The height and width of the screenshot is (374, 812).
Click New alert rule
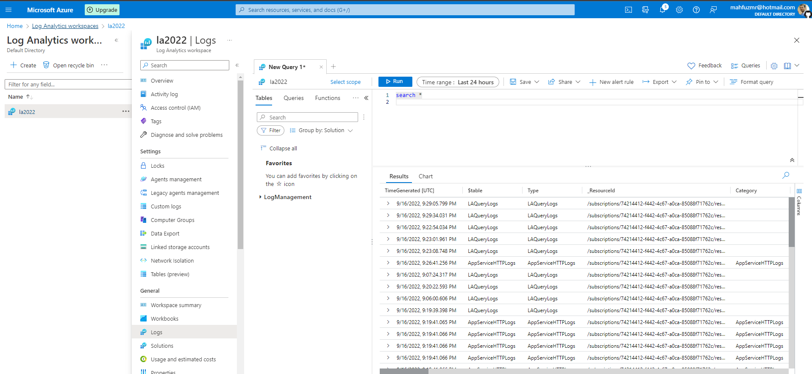tap(612, 82)
